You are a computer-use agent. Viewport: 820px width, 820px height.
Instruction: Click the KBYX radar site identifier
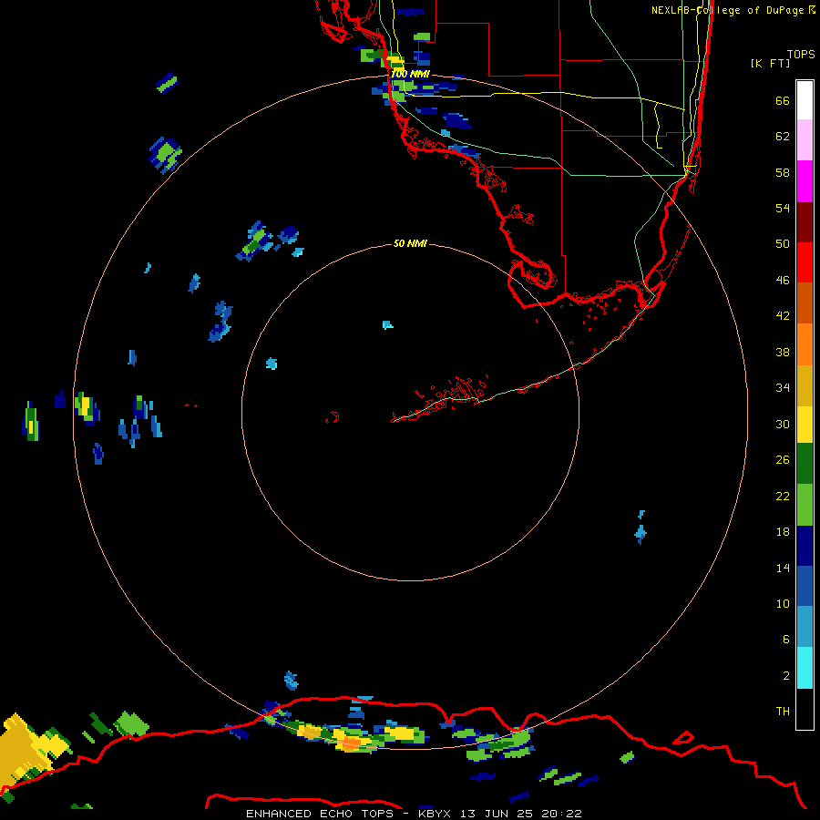pos(434,814)
